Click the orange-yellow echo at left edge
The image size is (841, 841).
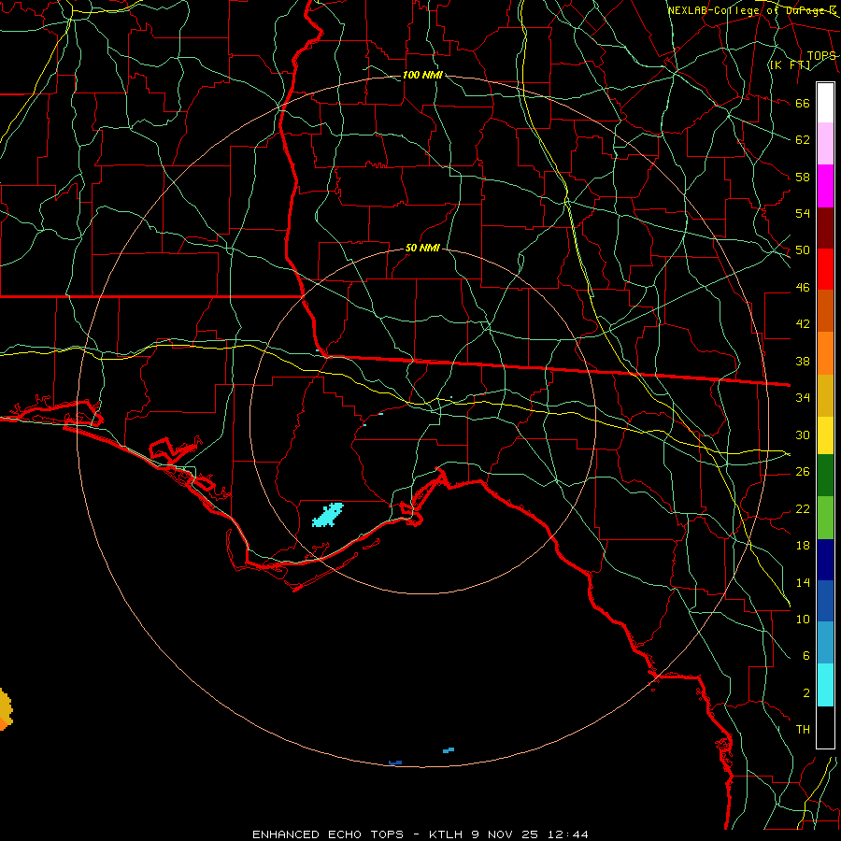(5, 709)
